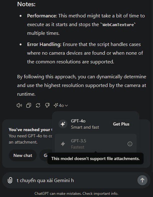Viewport: 153px width, 197px height.
Task: Mark the response with thumbs down
Action: click(x=47, y=105)
